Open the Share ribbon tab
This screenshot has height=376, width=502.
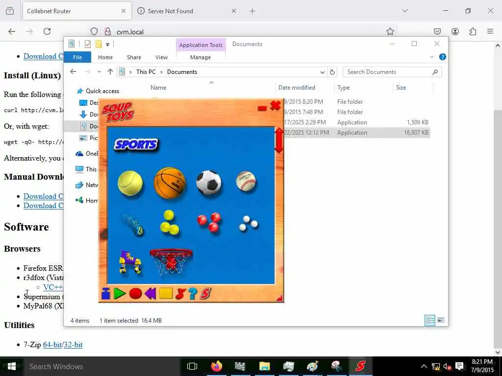(x=134, y=57)
